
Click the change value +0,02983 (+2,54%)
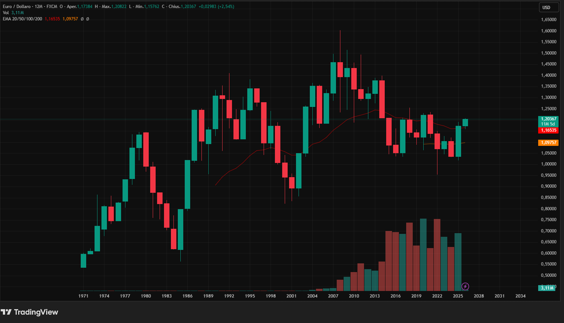[216, 7]
